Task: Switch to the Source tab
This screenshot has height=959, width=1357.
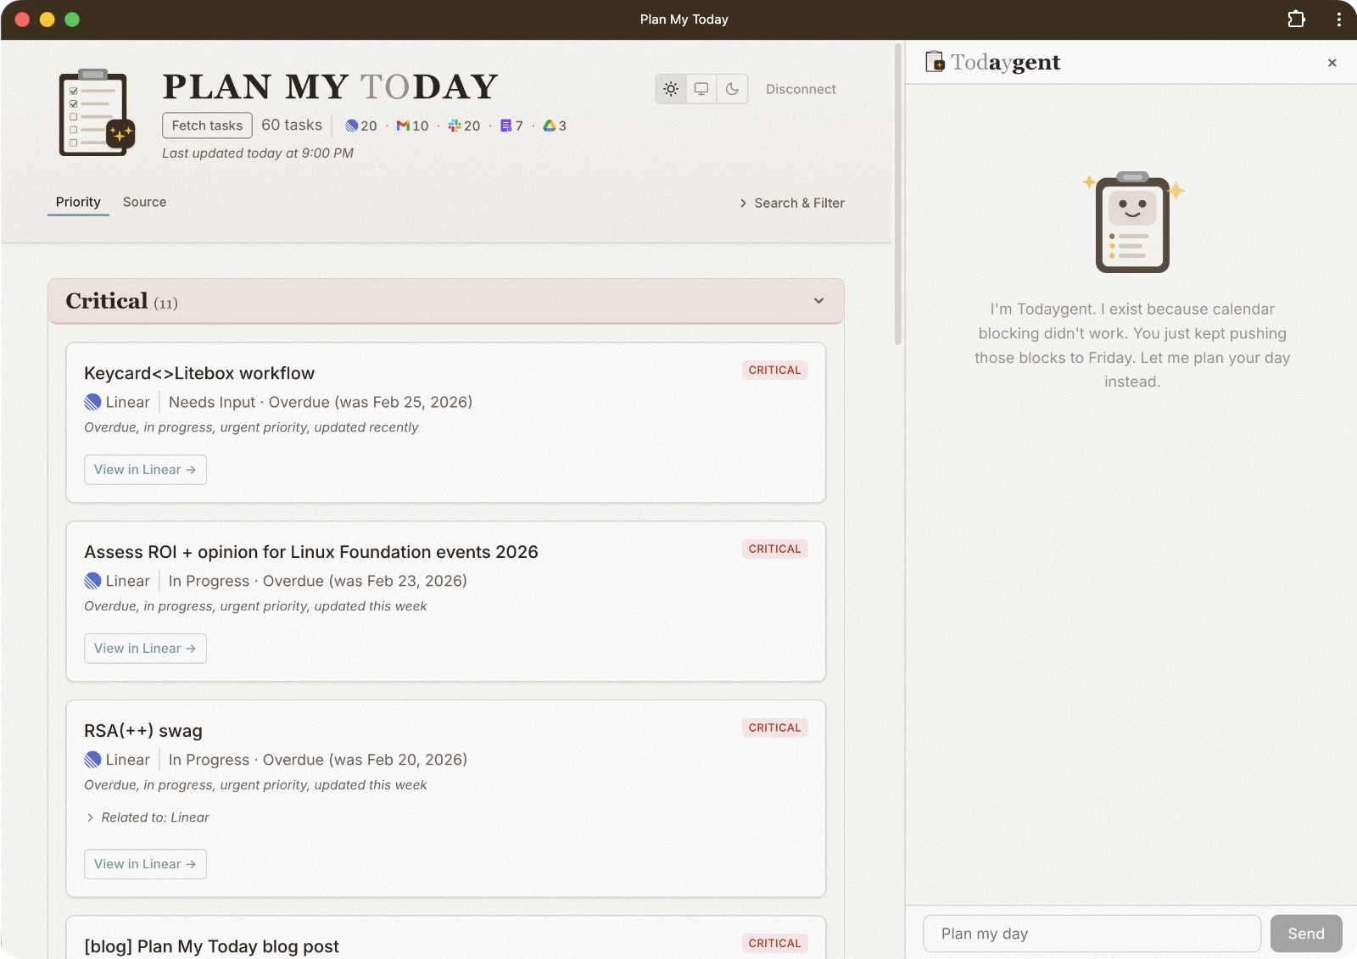Action: [144, 202]
